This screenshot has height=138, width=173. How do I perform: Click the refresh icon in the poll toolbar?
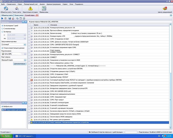click(17, 18)
